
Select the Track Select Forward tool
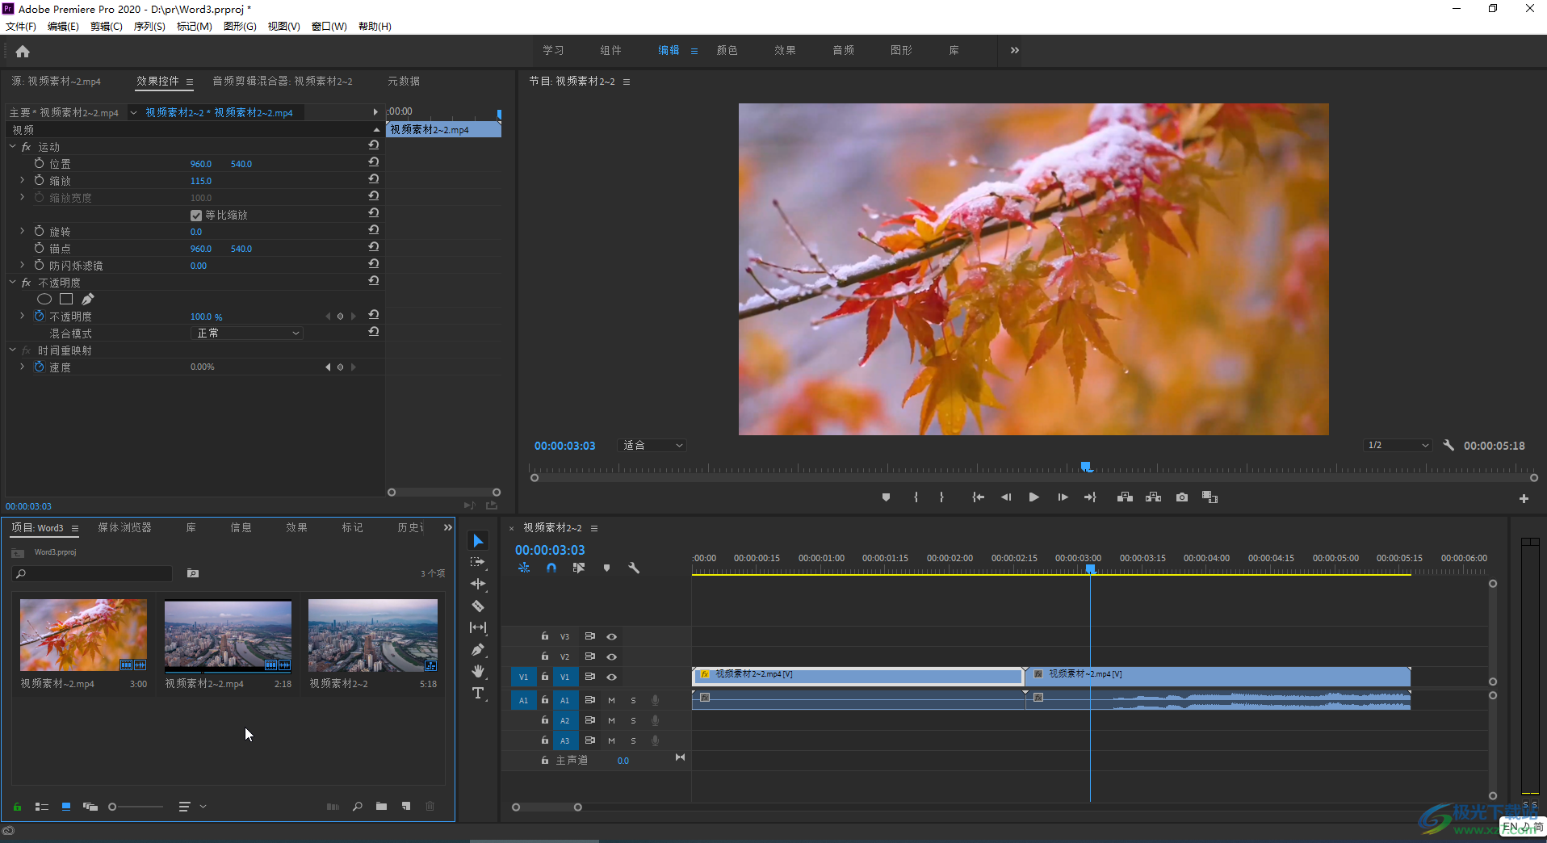[478, 562]
